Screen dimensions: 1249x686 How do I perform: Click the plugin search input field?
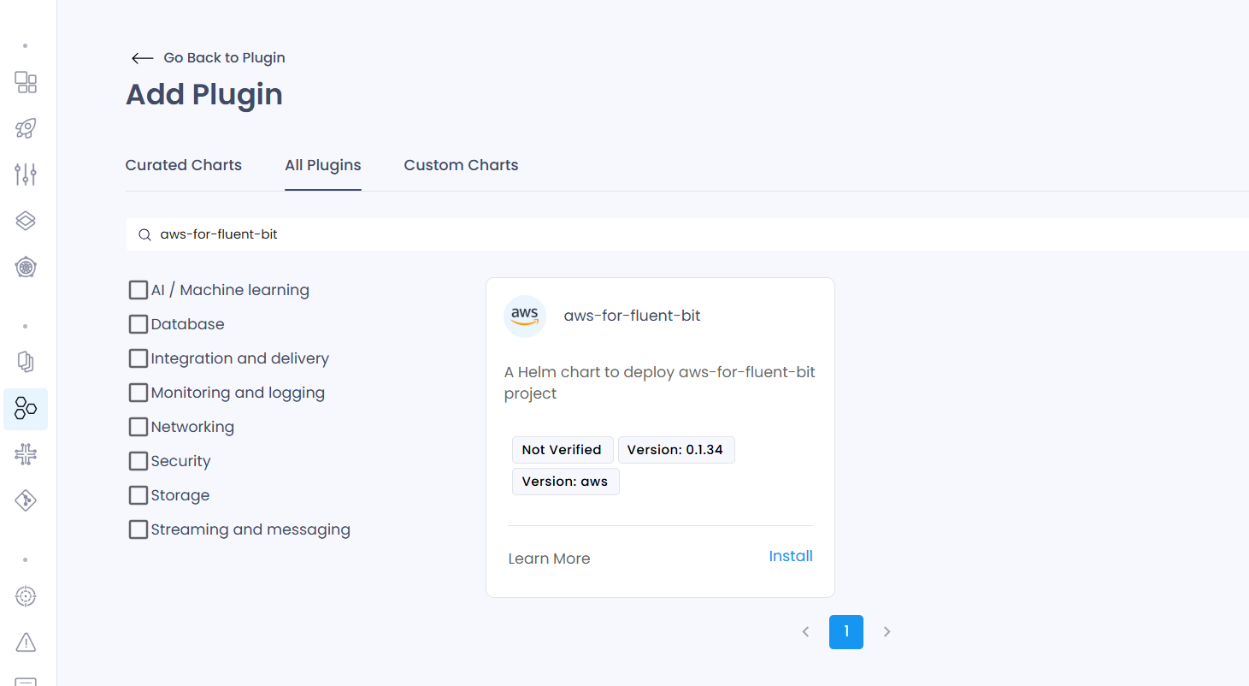687,234
